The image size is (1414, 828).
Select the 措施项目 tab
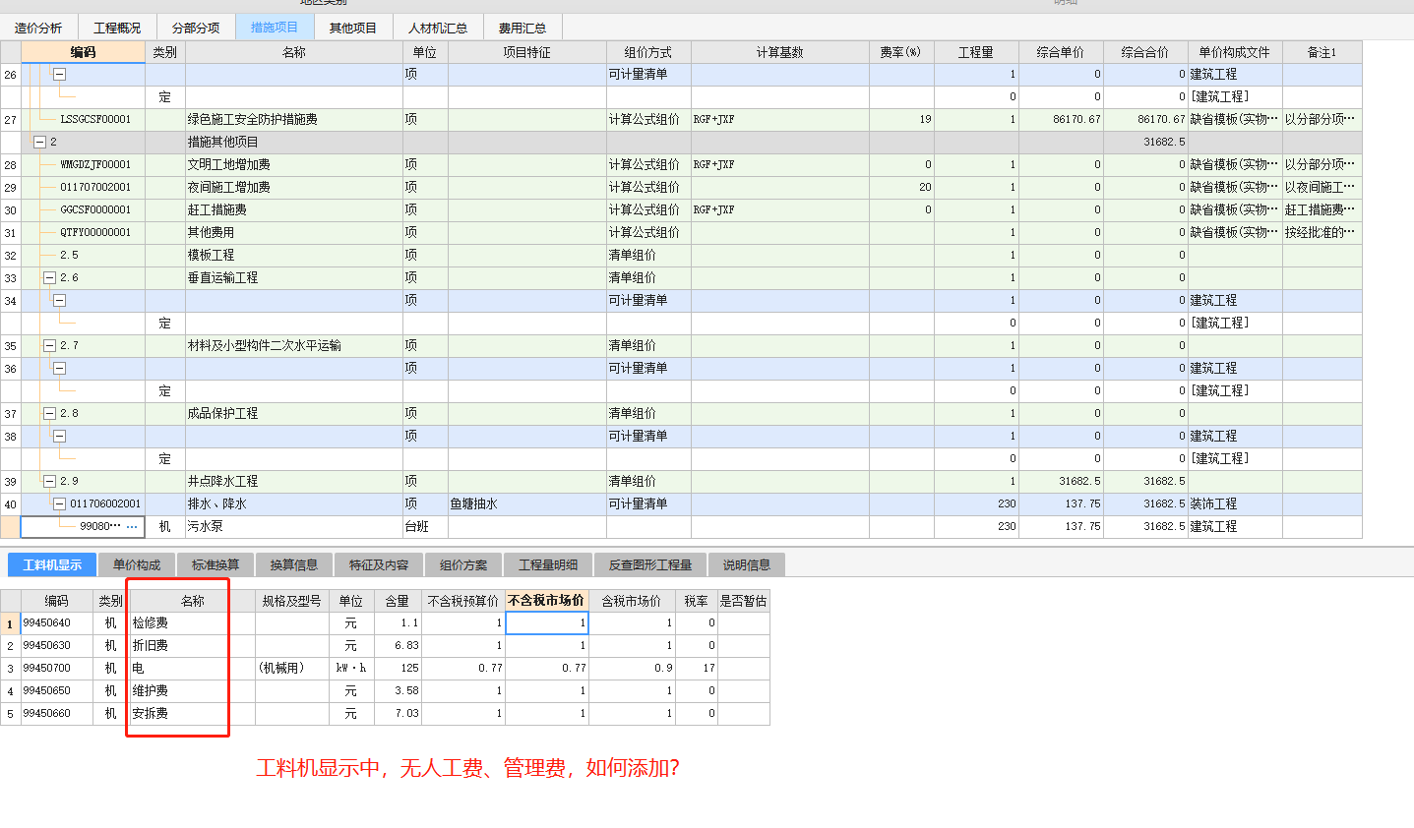pos(275,27)
